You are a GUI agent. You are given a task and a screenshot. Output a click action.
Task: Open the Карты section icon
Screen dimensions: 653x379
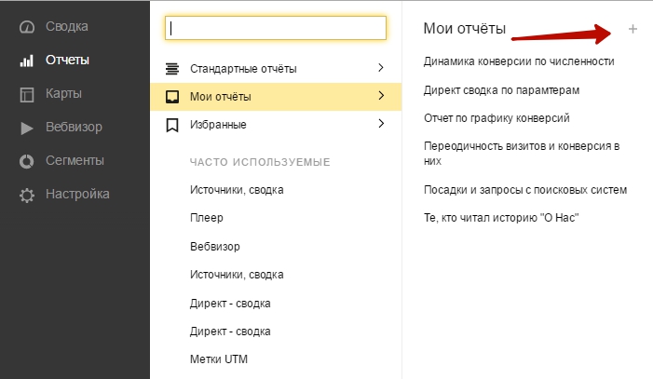coord(27,94)
